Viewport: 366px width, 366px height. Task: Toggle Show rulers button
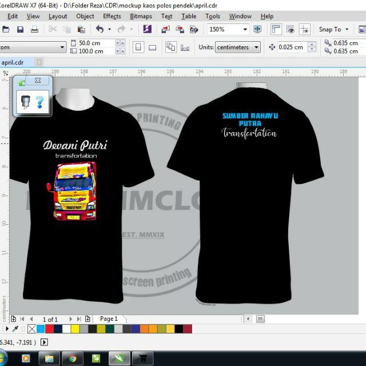[276, 29]
